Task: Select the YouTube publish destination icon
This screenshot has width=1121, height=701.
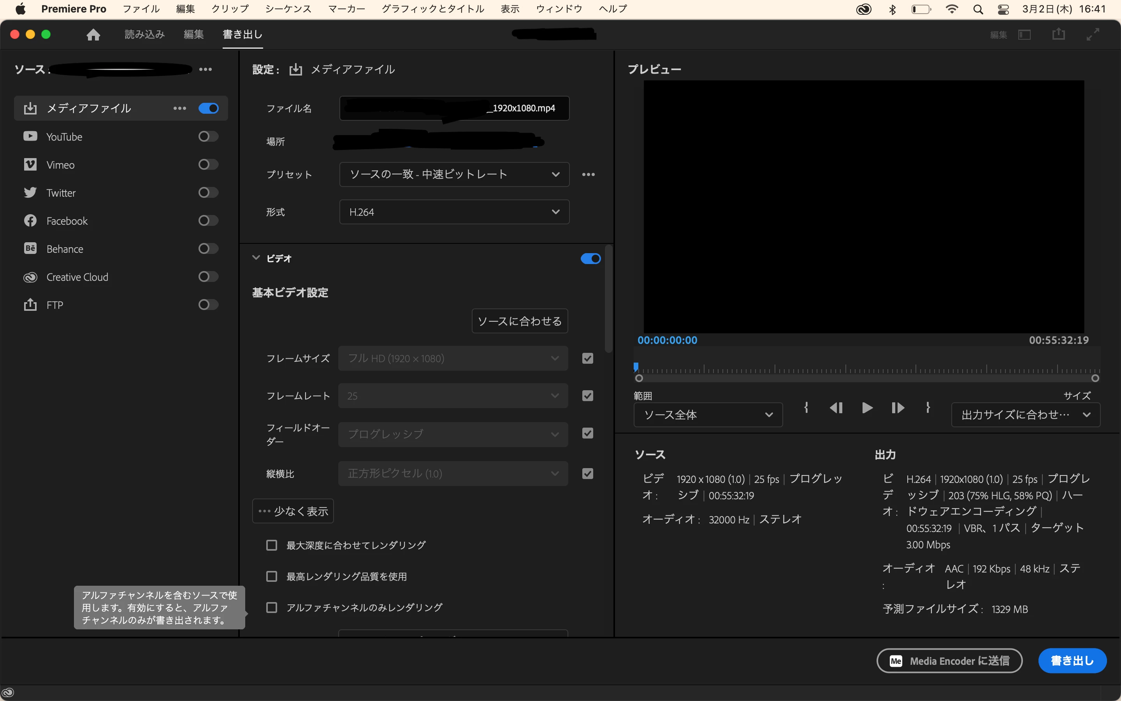Action: point(30,136)
